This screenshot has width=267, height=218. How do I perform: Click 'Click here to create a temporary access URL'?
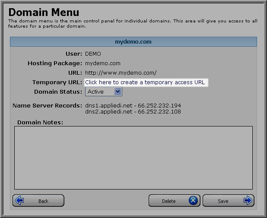click(145, 82)
